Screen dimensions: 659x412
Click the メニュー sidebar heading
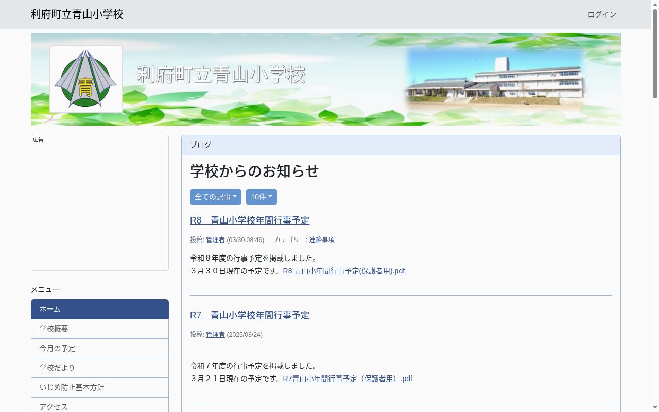(45, 289)
